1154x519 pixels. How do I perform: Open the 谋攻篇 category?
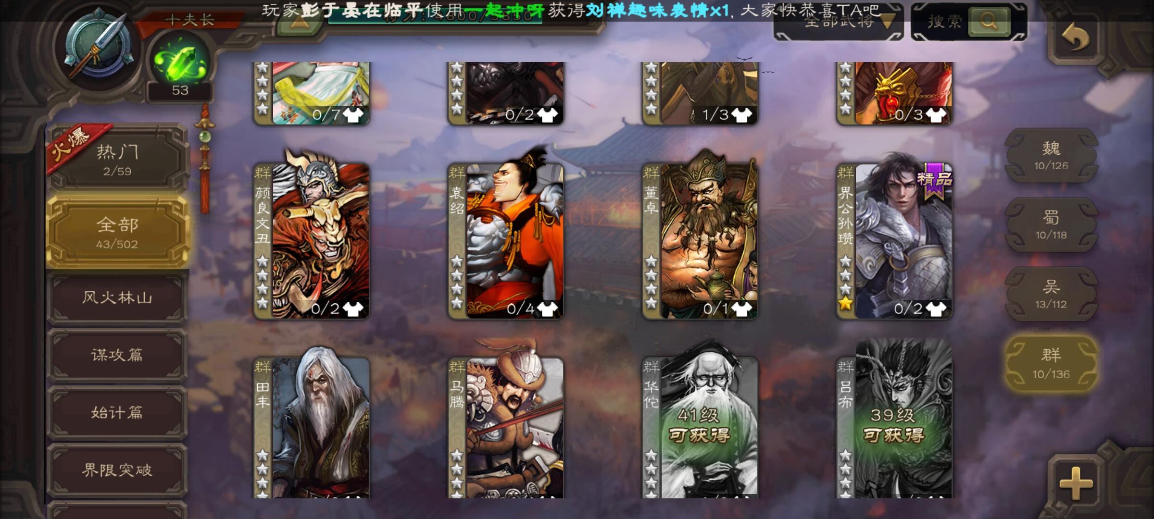click(117, 355)
